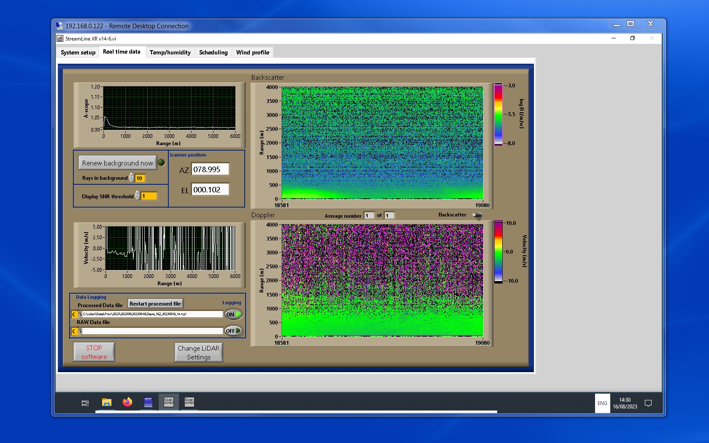Open the notification center icon
Image resolution: width=709 pixels, height=443 pixels.
coord(648,403)
